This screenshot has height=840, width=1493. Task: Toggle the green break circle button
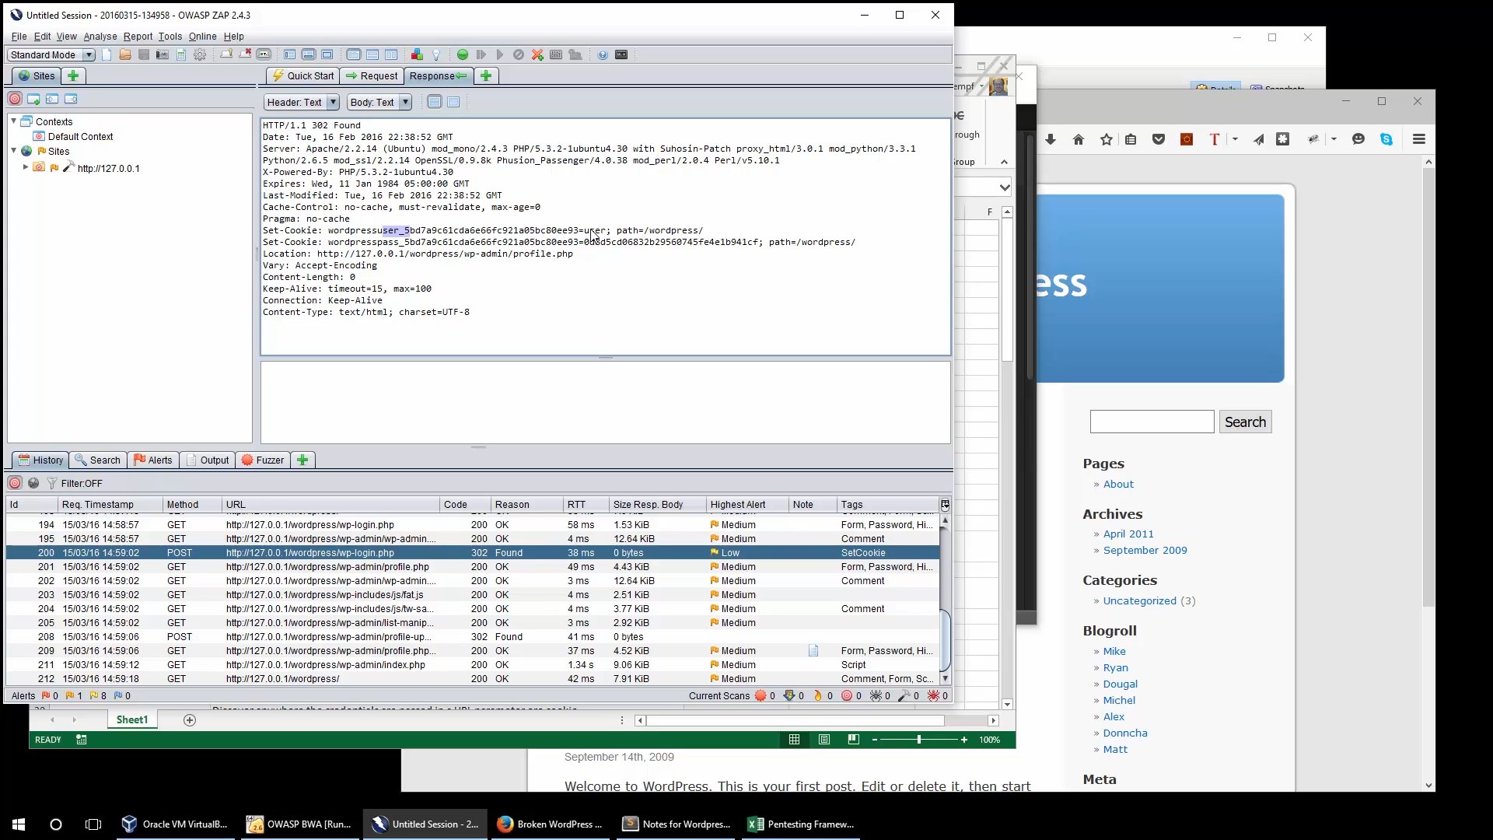tap(463, 54)
